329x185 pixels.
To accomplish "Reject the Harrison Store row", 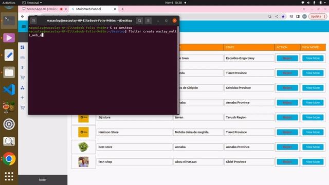I will point(287,132).
